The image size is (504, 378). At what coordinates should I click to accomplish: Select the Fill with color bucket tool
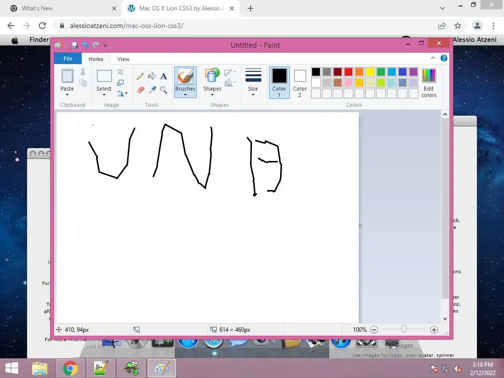pyautogui.click(x=152, y=76)
